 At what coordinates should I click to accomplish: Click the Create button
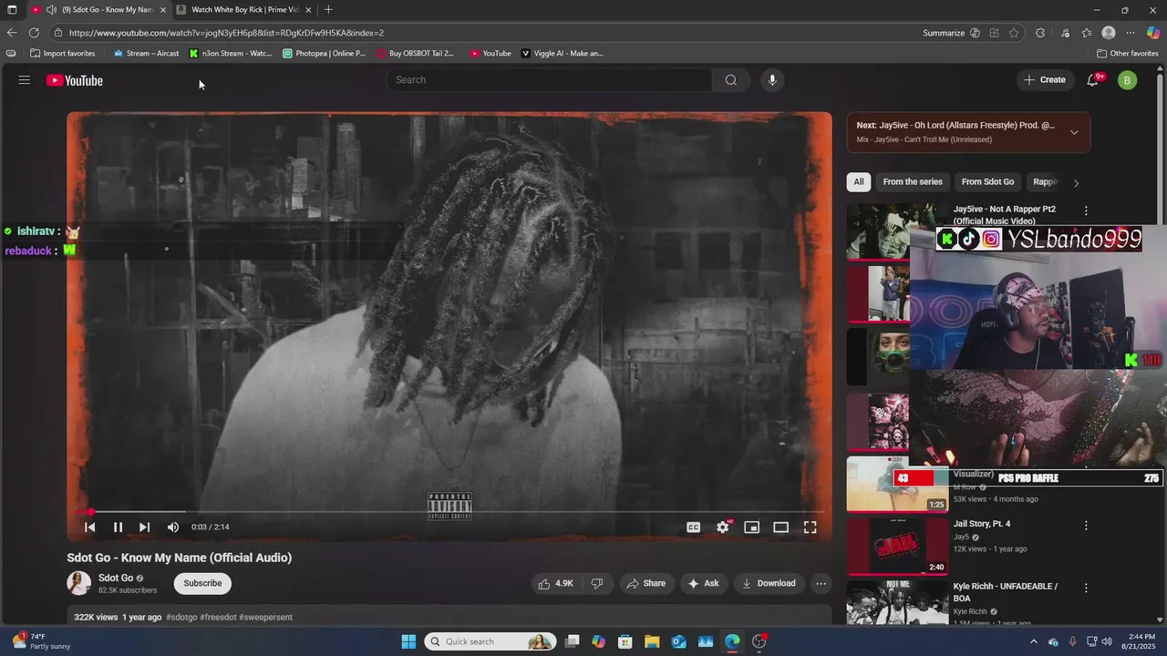click(x=1044, y=80)
